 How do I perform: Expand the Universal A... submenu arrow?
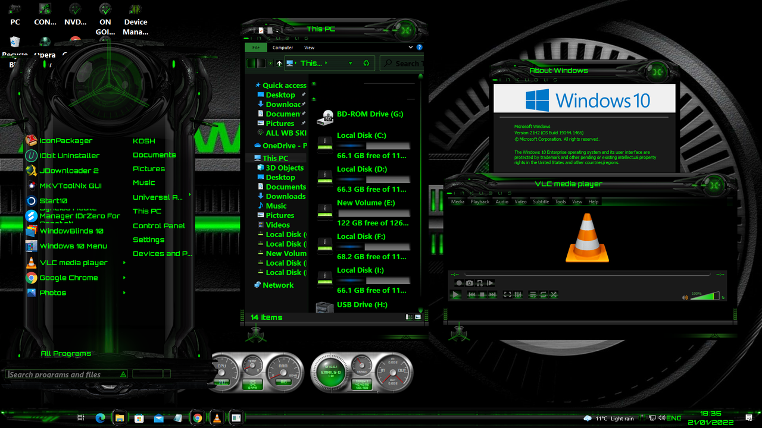[x=190, y=195]
